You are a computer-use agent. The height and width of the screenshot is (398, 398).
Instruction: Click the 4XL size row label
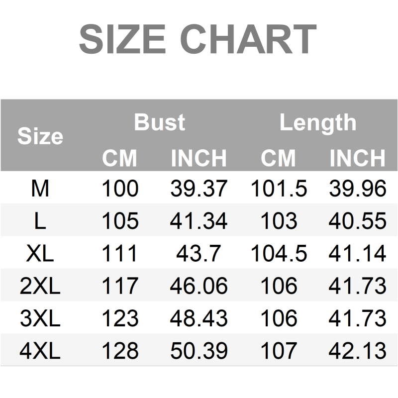[40, 351]
